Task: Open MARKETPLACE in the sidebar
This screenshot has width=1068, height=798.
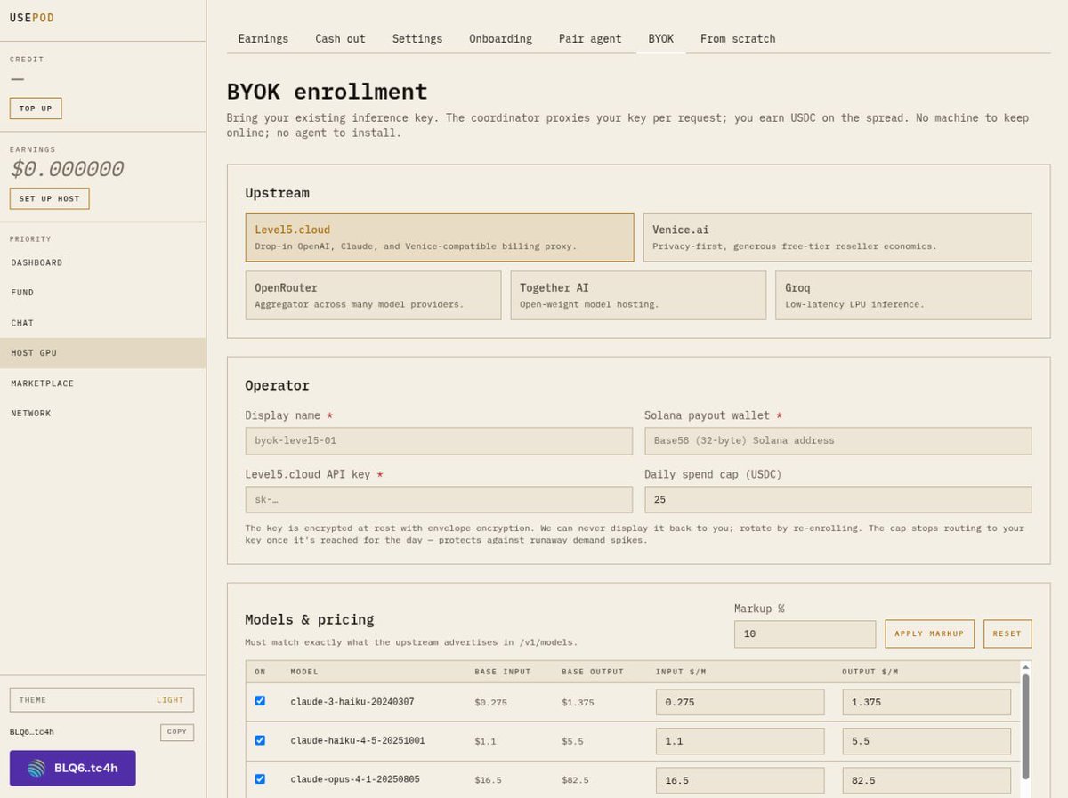Action: (103, 383)
